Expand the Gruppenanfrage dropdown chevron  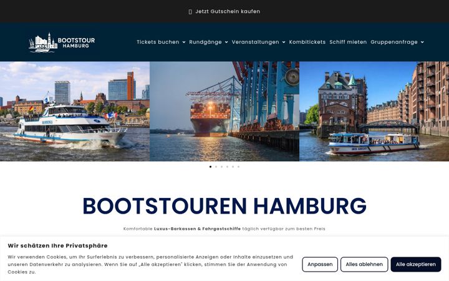pos(422,42)
